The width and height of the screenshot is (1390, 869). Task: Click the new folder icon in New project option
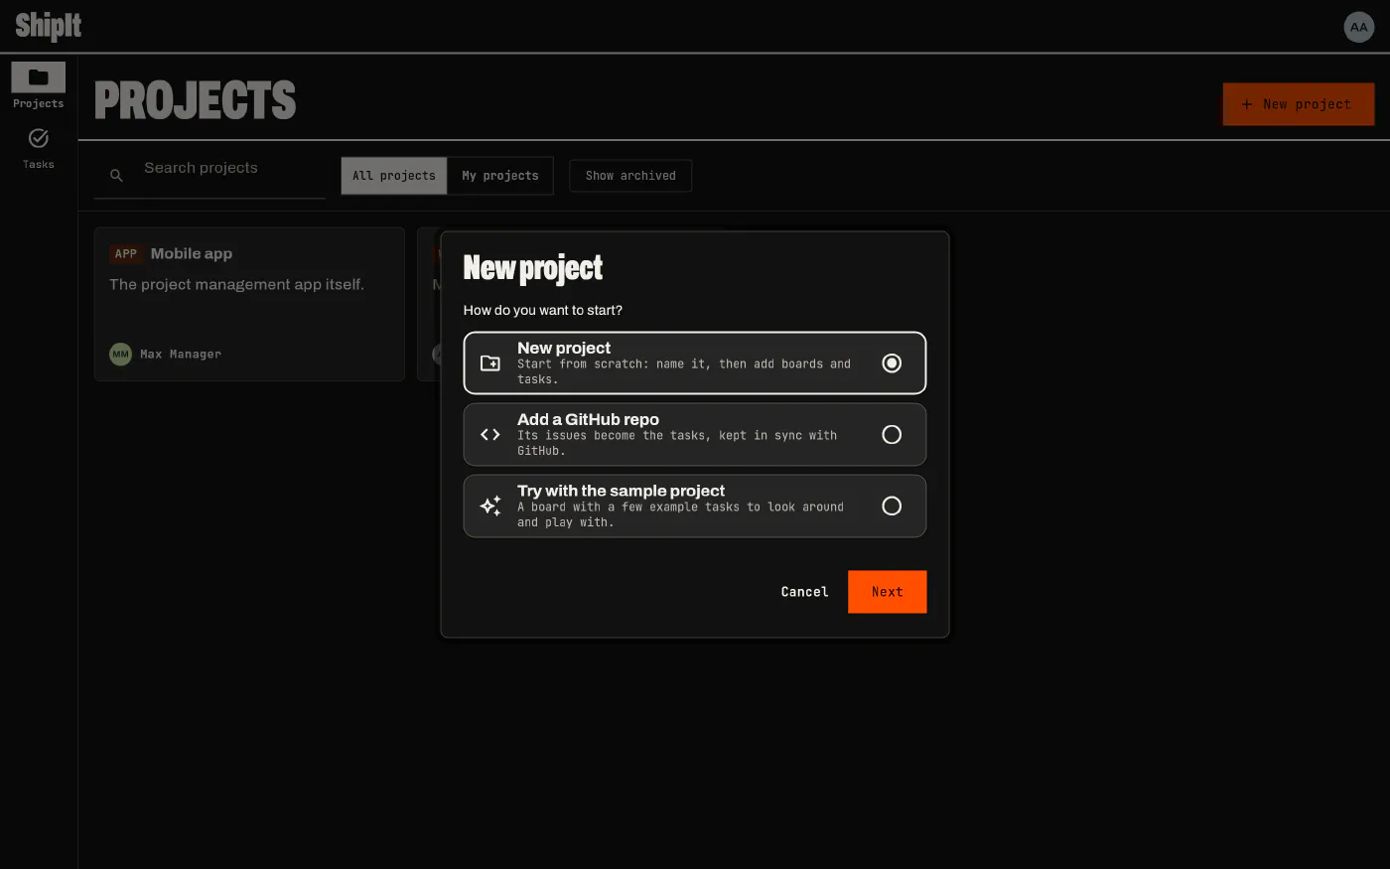[490, 363]
